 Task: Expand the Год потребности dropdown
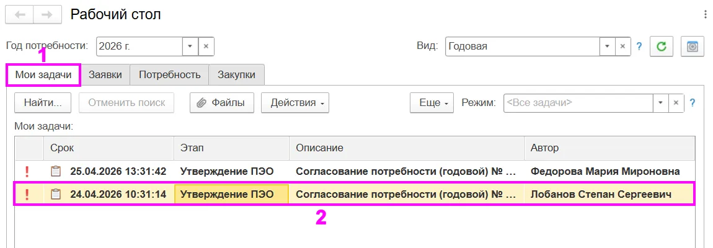pos(190,46)
